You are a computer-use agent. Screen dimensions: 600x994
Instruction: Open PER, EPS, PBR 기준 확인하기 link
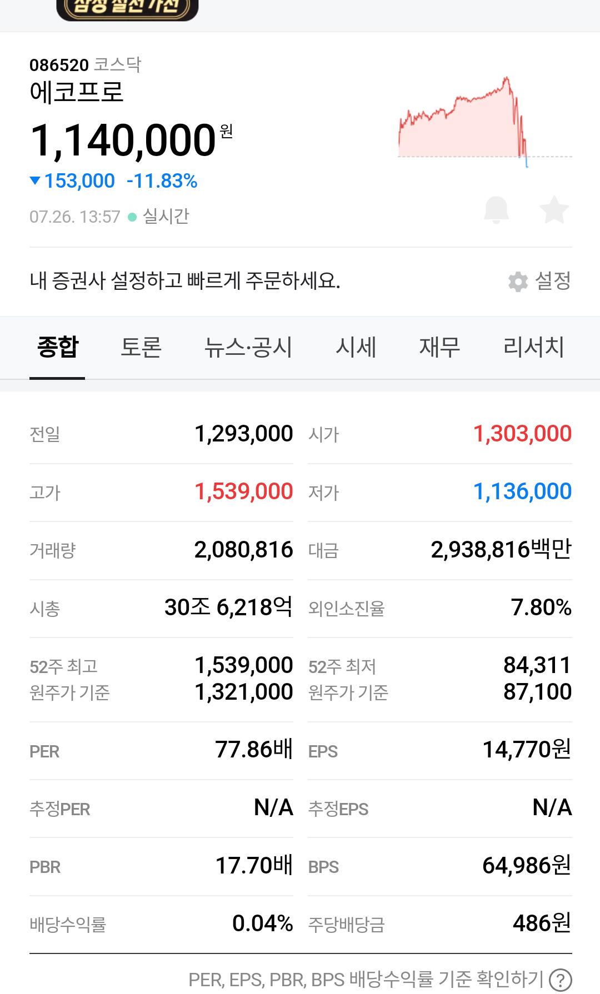367,979
